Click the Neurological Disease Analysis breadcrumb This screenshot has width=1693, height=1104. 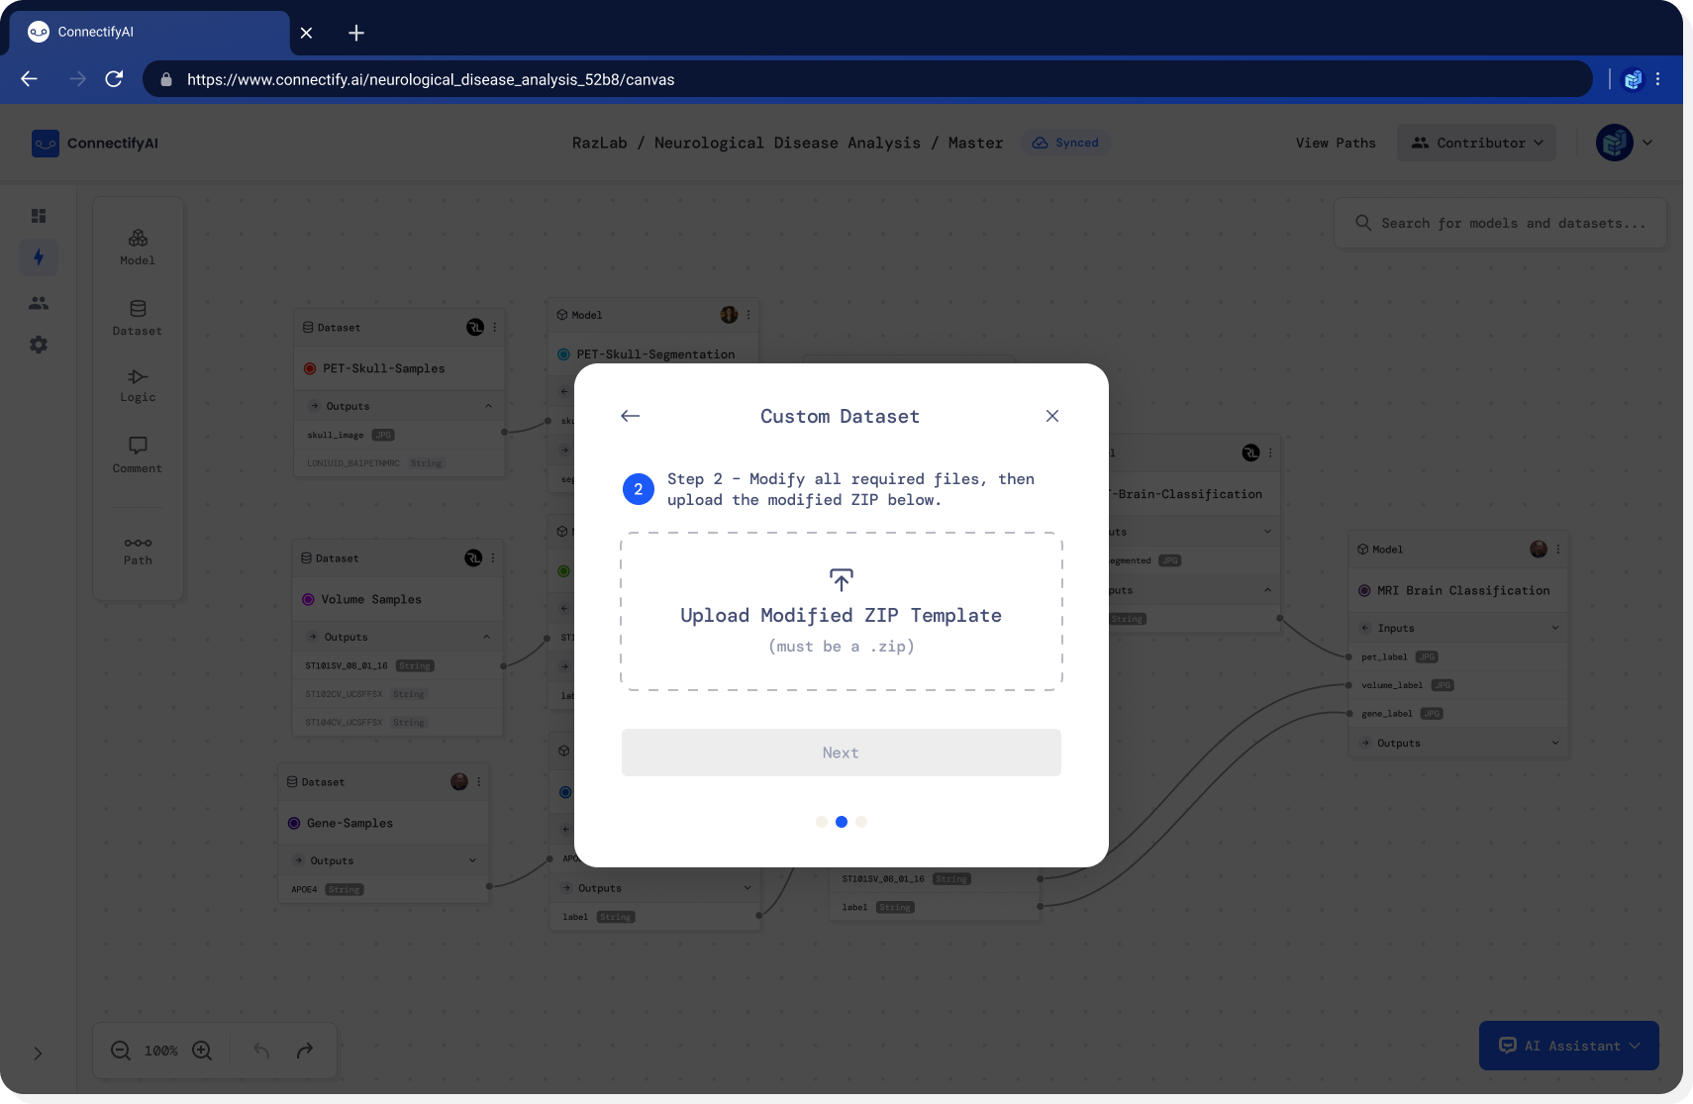(x=787, y=144)
